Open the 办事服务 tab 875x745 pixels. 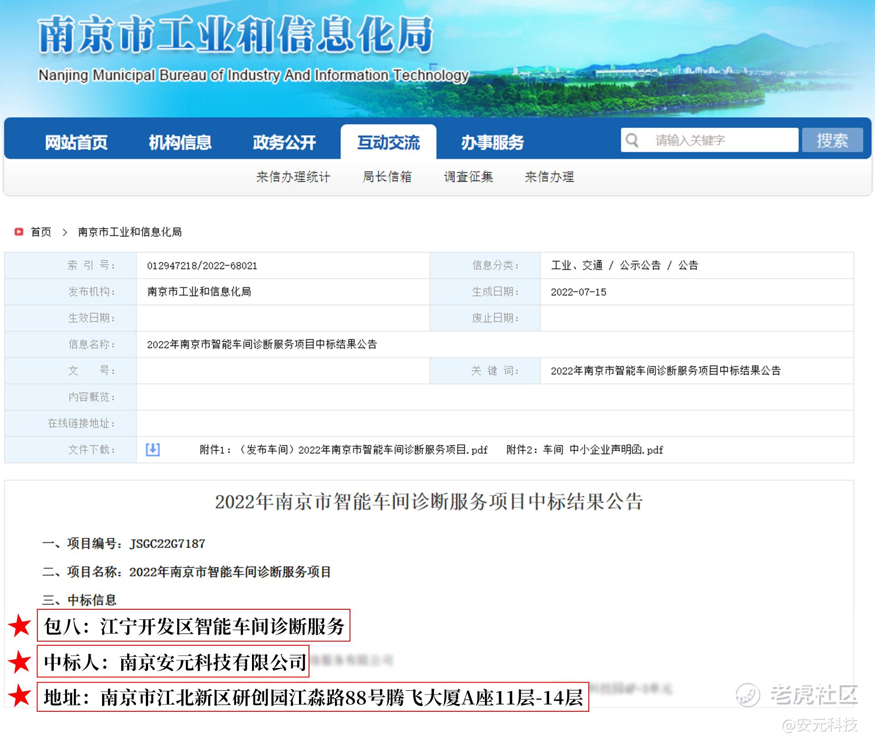point(493,143)
